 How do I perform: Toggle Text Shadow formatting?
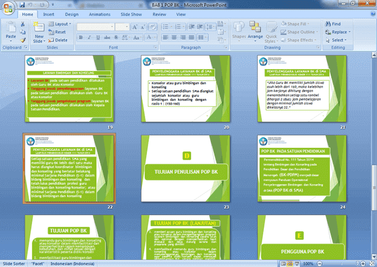(116, 37)
